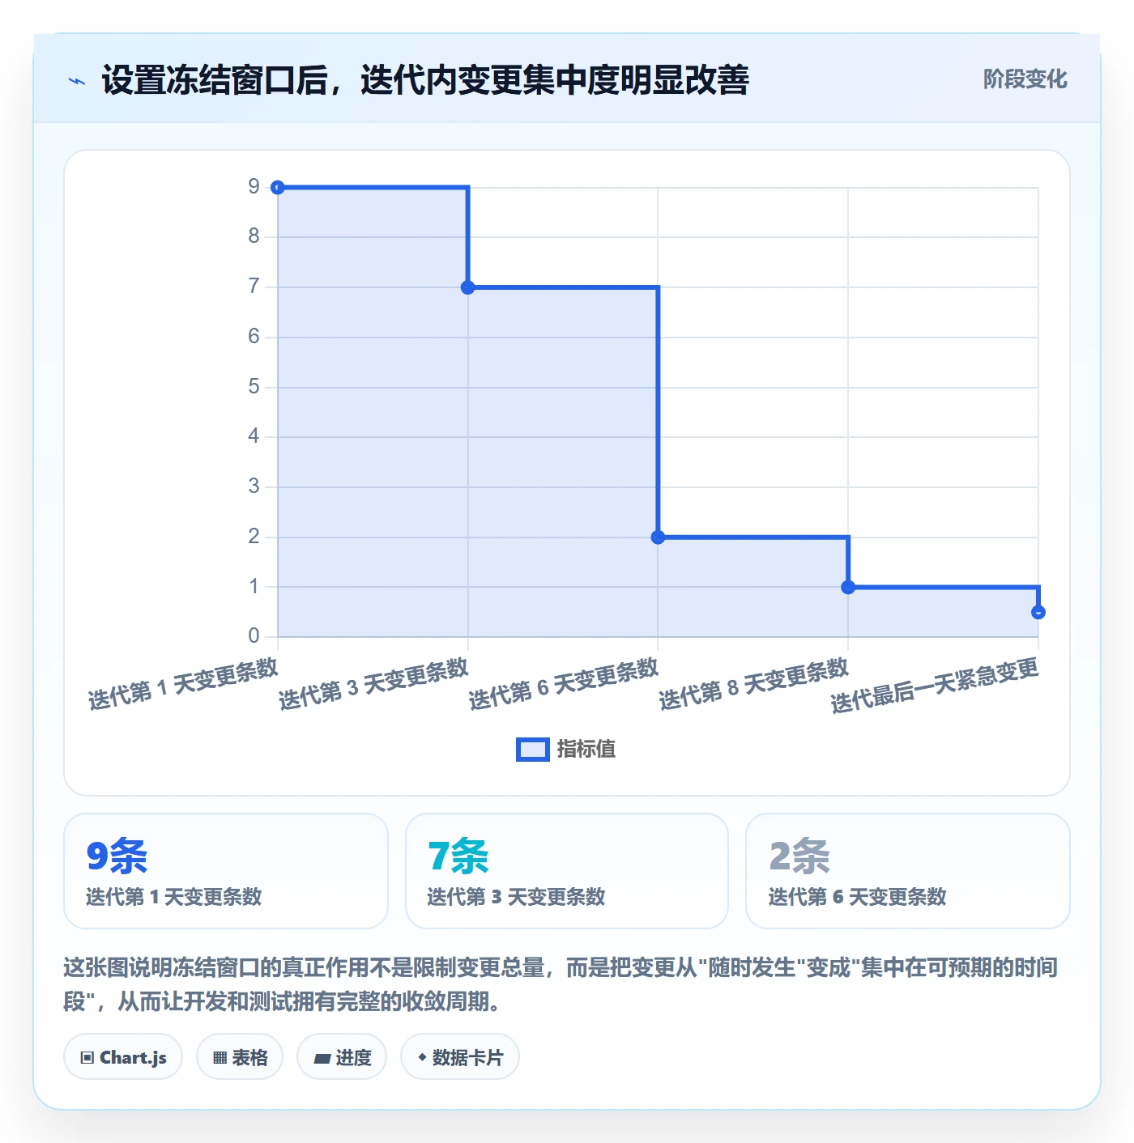Click the y-axis label 0

pyautogui.click(x=254, y=636)
